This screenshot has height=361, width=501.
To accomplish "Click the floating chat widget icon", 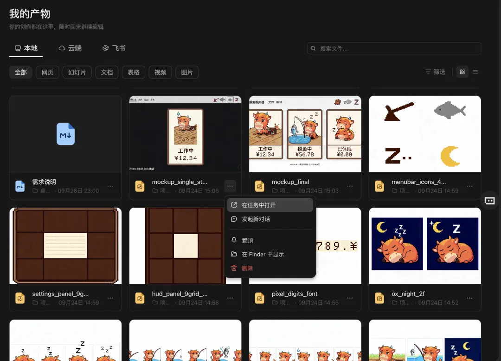I will click(x=490, y=201).
